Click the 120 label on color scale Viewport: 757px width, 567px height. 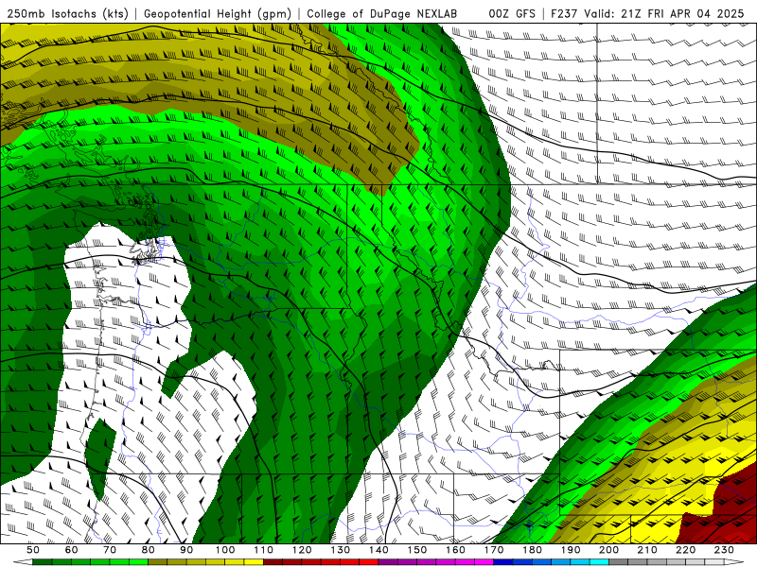pyautogui.click(x=302, y=550)
